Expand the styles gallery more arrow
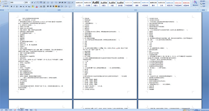Screen dimensions: 209x111 [191, 6]
